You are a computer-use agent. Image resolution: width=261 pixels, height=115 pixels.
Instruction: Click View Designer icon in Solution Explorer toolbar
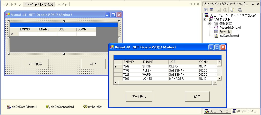tap(212, 10)
